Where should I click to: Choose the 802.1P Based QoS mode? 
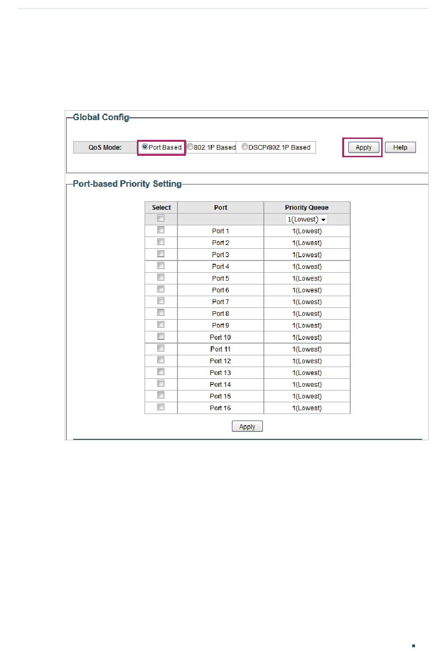(190, 147)
